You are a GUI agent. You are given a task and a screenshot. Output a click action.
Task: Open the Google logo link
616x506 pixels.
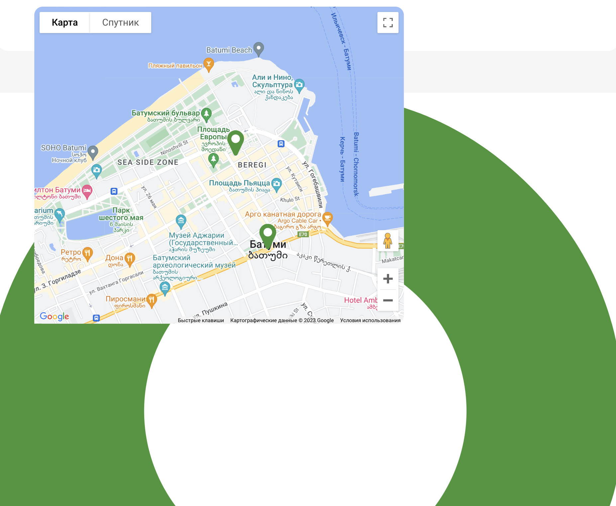coord(54,316)
